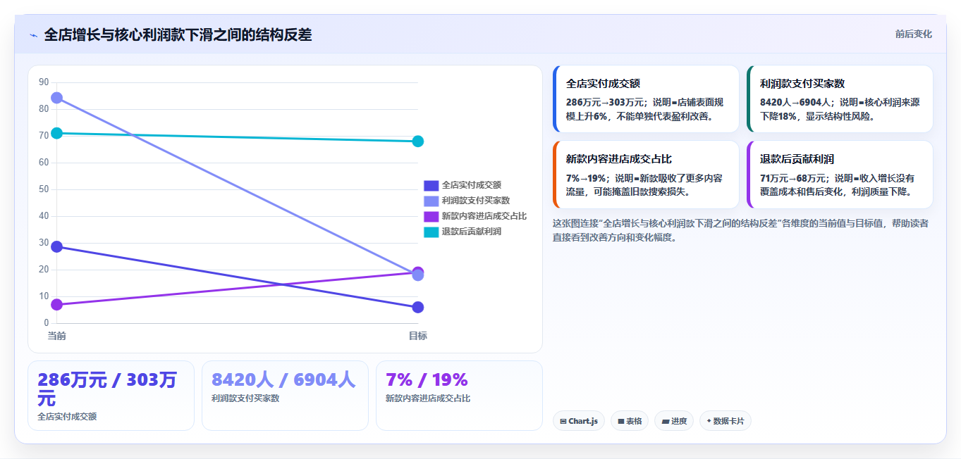Select the 进度 tag chip
The width and height of the screenshot is (961, 459).
click(x=674, y=421)
